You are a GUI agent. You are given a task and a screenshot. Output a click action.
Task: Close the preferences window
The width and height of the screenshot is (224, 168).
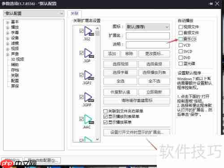click(217, 4)
